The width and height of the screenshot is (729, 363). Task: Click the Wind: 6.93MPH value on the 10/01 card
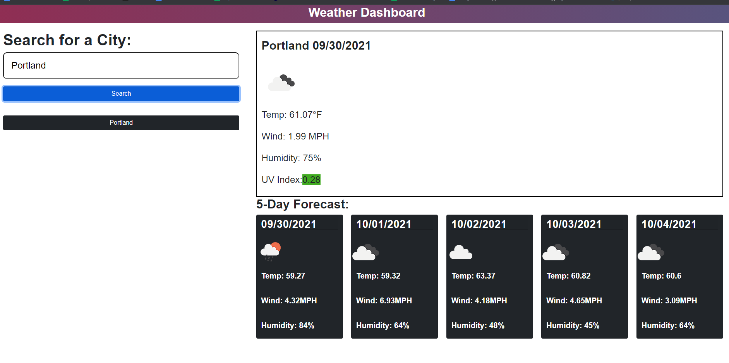(x=384, y=300)
